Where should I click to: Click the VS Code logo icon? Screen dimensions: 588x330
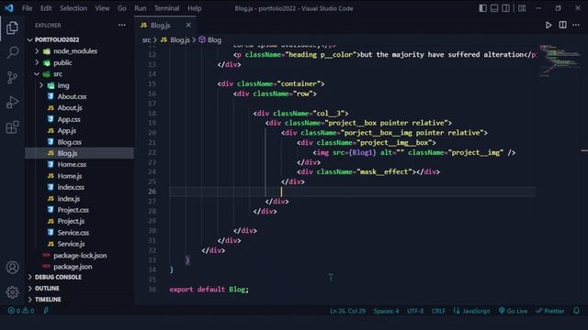click(9, 8)
